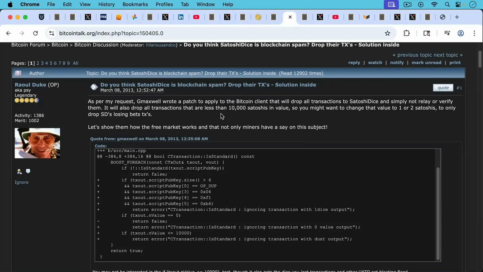Screen dimensions: 483x272
Task: Click the code box vertical scrollbar
Action: pyautogui.click(x=438, y=213)
